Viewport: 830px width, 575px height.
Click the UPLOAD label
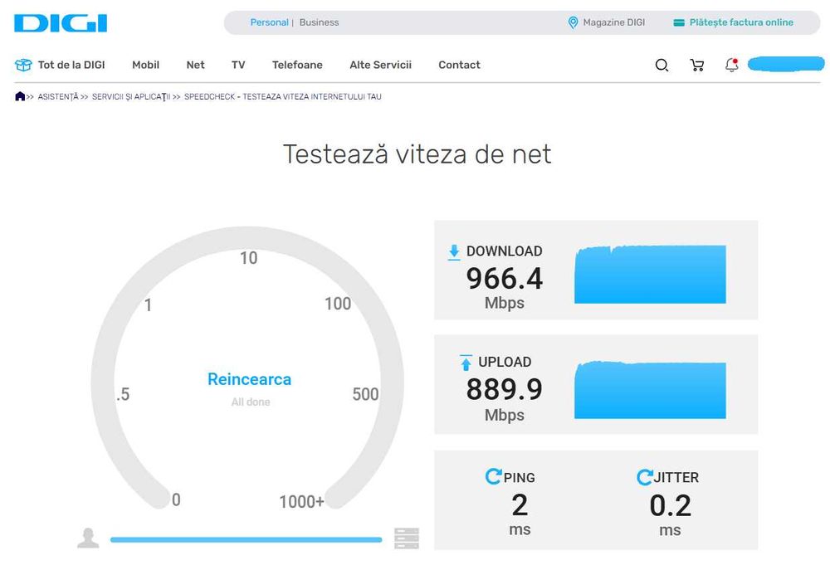[x=505, y=362]
